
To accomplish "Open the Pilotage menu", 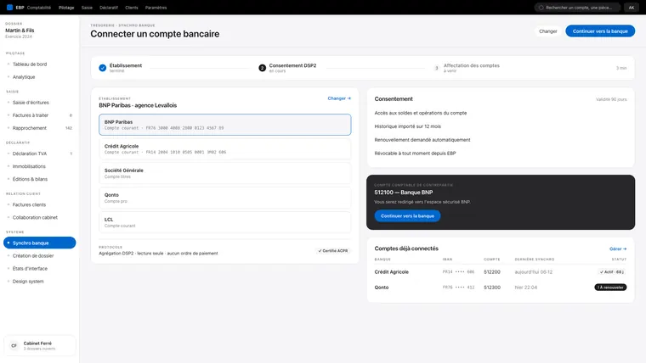I will 66,8.
